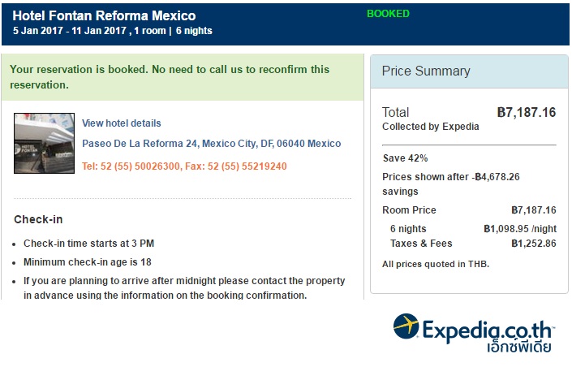Screen dimensions: 572x380
Task: Click the Price Summary panel header
Action: point(469,71)
